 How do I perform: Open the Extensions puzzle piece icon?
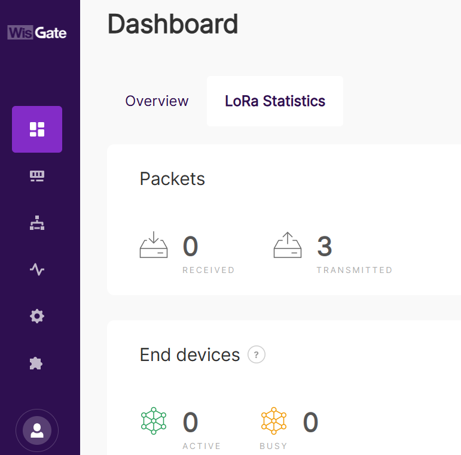(37, 363)
